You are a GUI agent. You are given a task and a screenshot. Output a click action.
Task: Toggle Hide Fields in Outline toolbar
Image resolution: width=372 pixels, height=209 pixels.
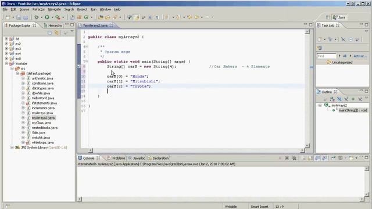(x=339, y=99)
